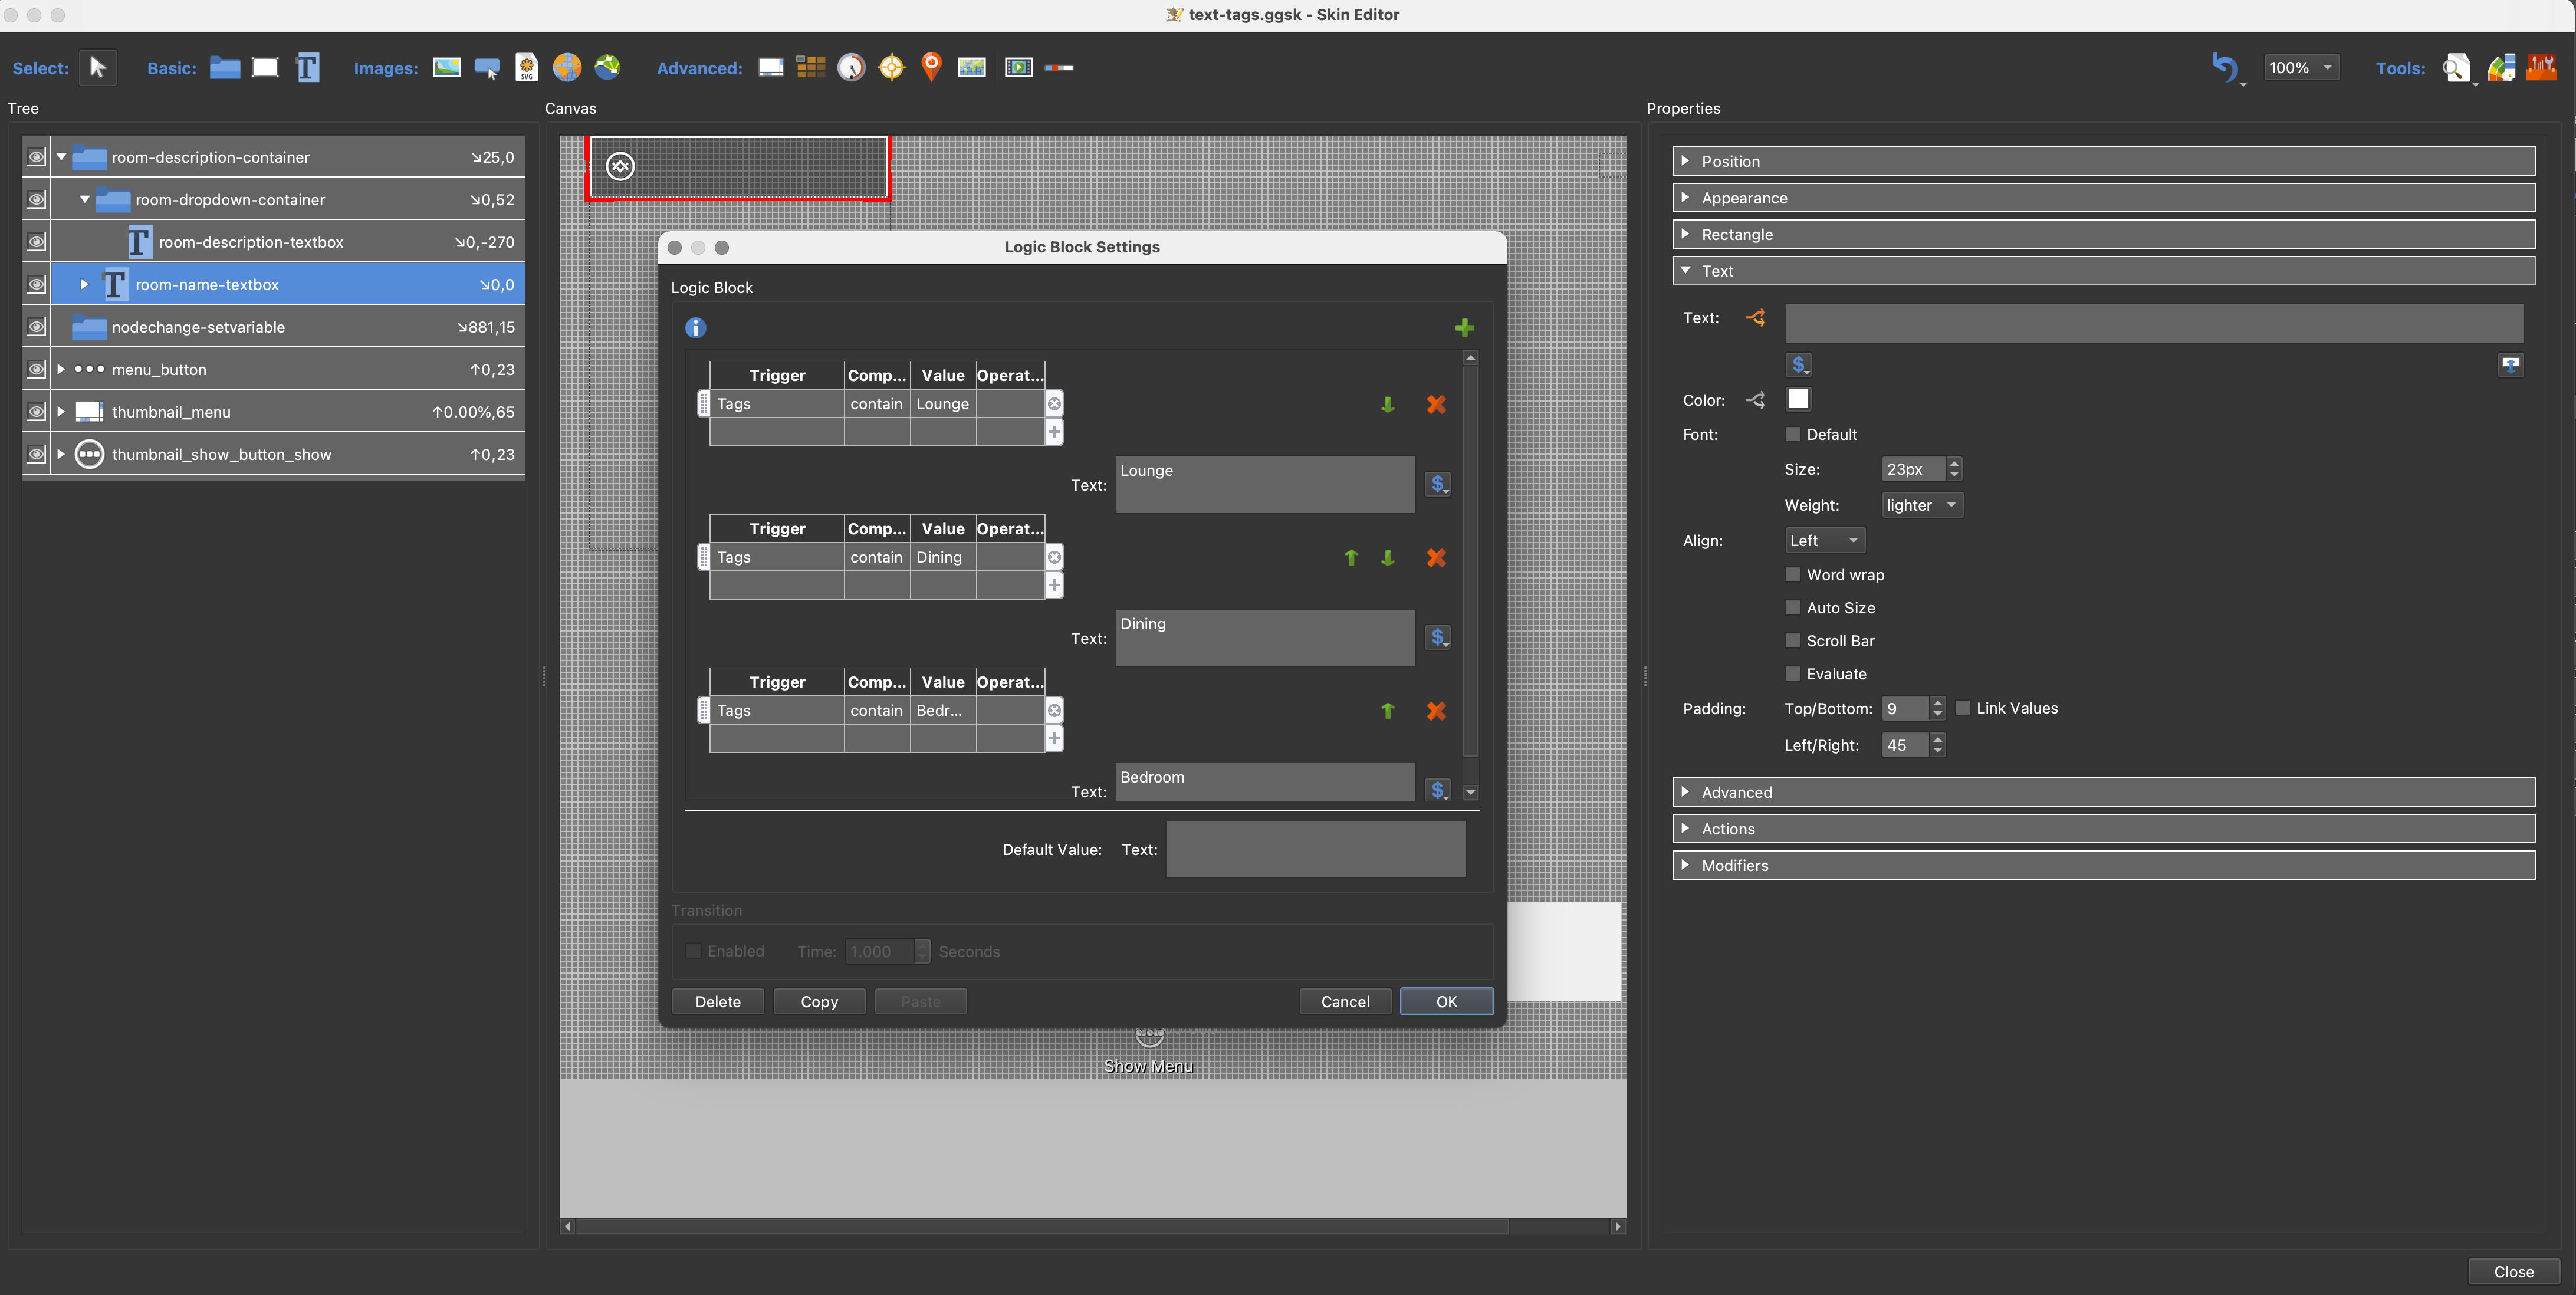Delete the Bedroom logic expression
The width and height of the screenshot is (2576, 1295).
click(x=1436, y=710)
